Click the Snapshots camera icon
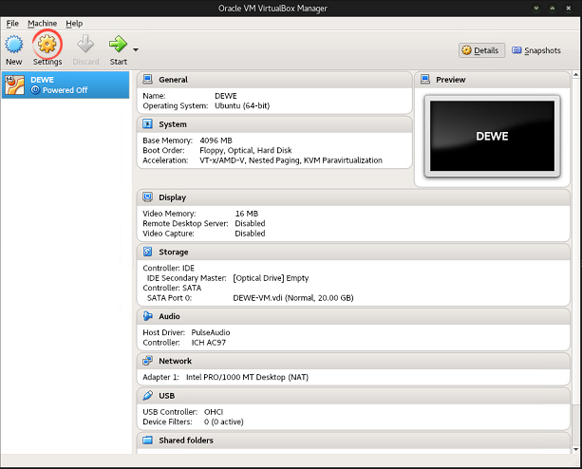582x469 pixels. [516, 50]
